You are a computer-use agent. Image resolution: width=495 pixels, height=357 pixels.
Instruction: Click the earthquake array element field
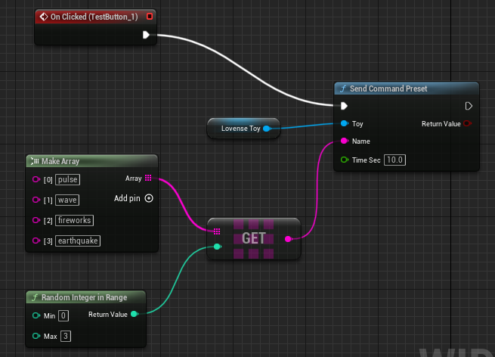[77, 241]
